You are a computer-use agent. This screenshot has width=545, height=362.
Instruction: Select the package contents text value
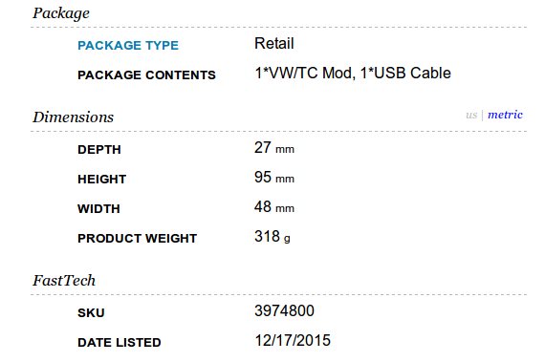click(x=353, y=74)
